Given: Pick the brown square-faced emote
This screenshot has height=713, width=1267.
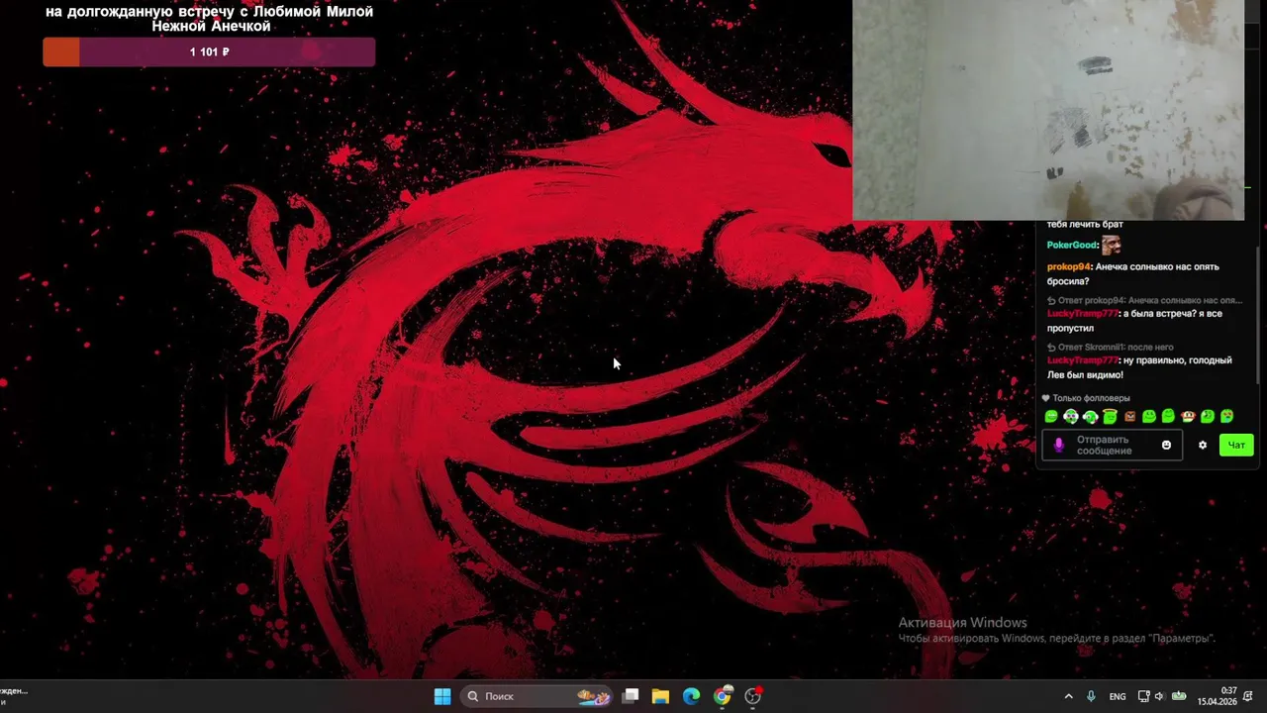Looking at the screenshot, I should 1129,417.
